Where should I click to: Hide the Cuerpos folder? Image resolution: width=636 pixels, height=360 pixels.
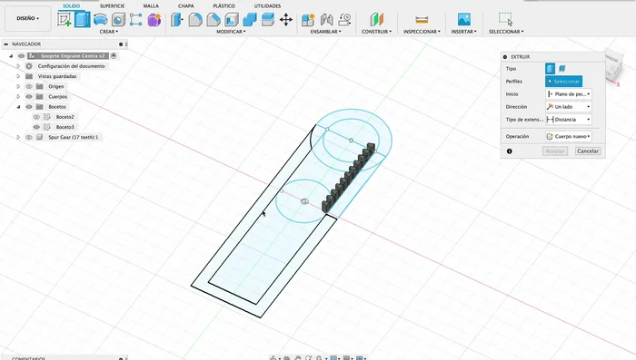point(29,96)
